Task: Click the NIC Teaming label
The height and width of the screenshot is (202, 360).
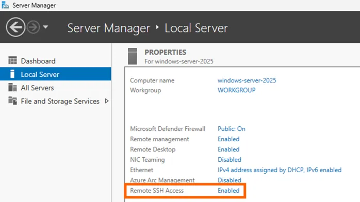Action: 148,160
